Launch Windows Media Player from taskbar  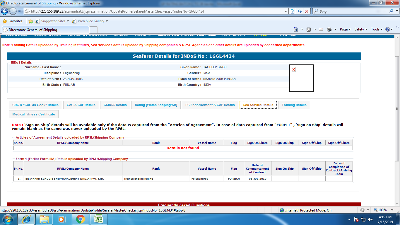pos(62,219)
